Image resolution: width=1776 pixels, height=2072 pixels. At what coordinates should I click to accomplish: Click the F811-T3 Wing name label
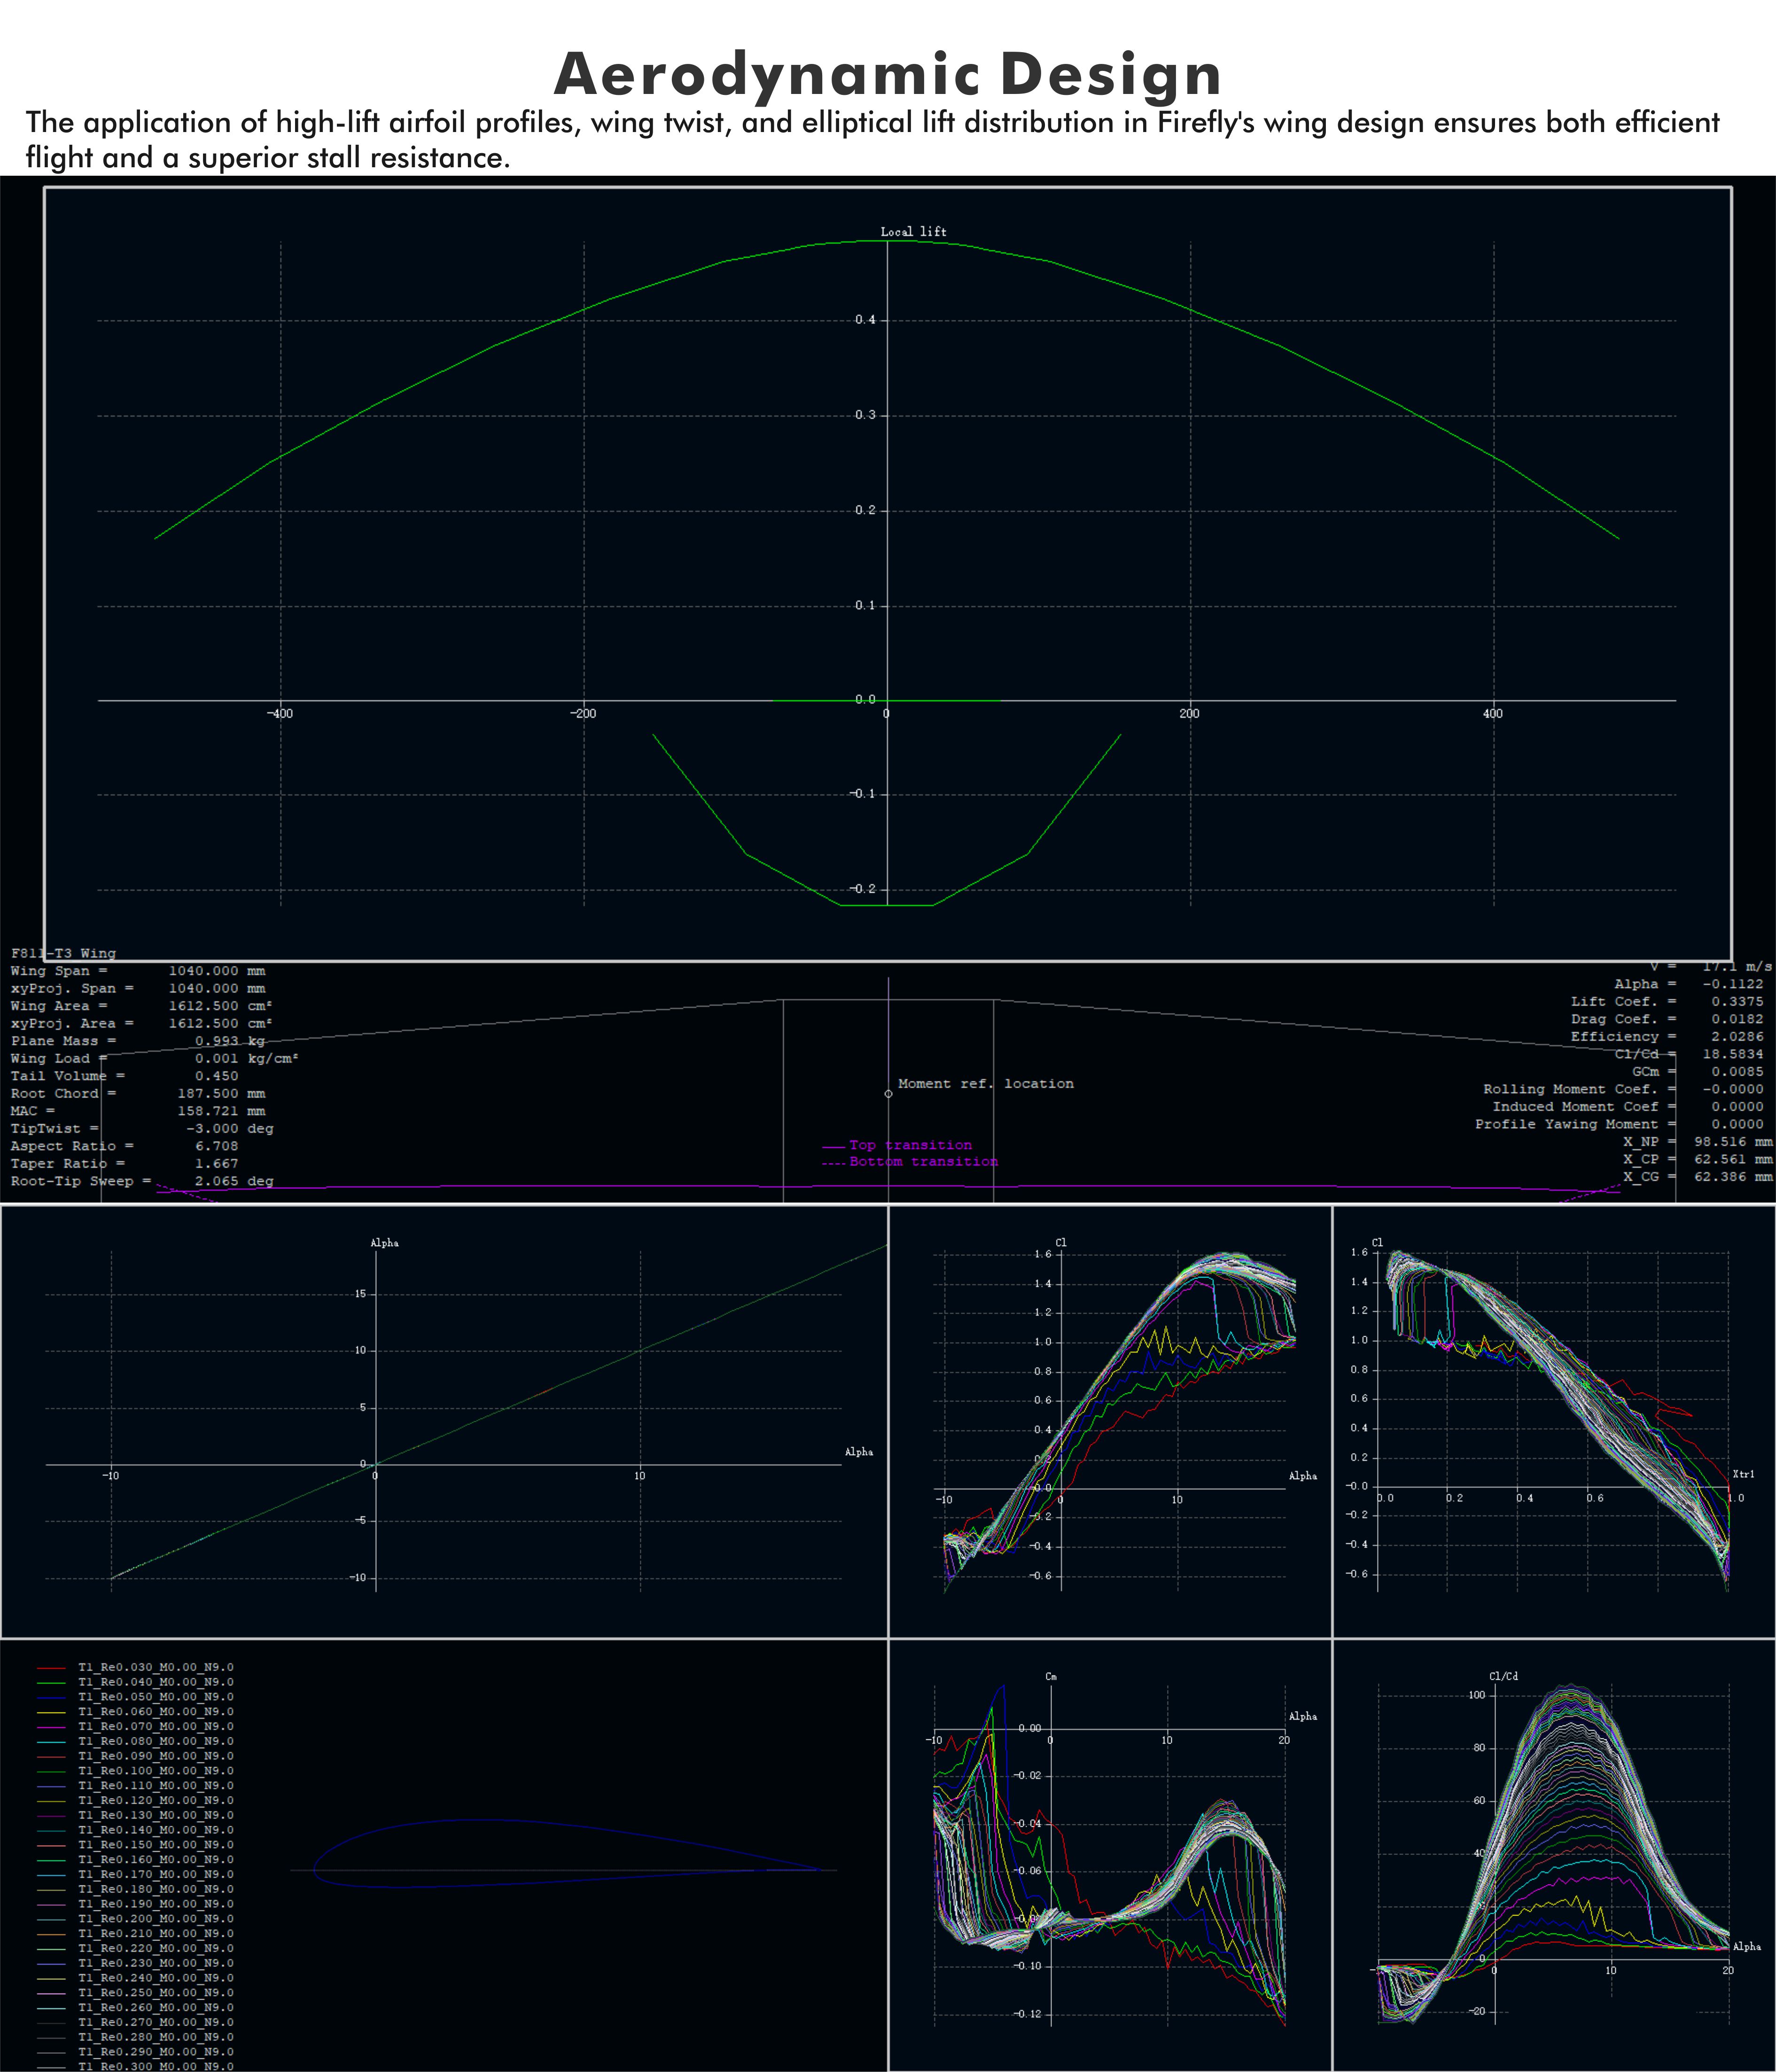[63, 954]
